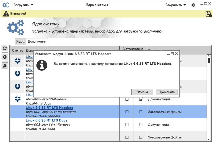This screenshot has width=213, height=143.
Task: Minimize the main Ядро системы window
Action: [x=202, y=4]
